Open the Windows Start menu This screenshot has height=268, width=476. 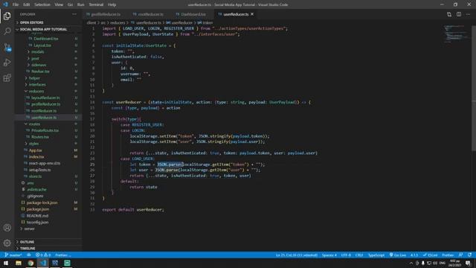(x=6, y=263)
